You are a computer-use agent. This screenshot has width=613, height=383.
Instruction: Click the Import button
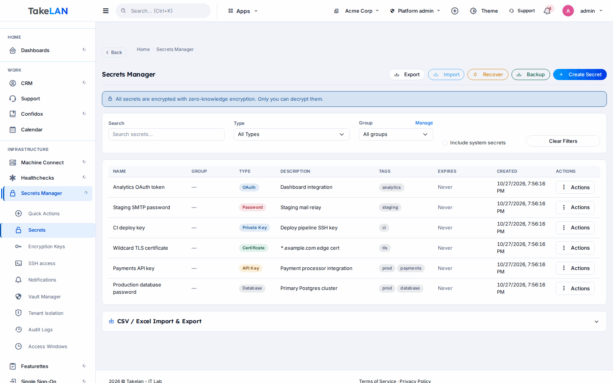point(446,75)
